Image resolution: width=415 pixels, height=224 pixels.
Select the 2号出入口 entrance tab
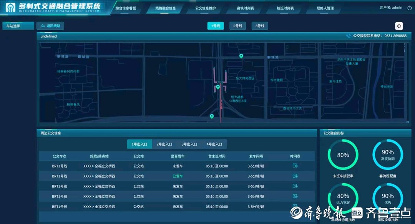coord(164,144)
